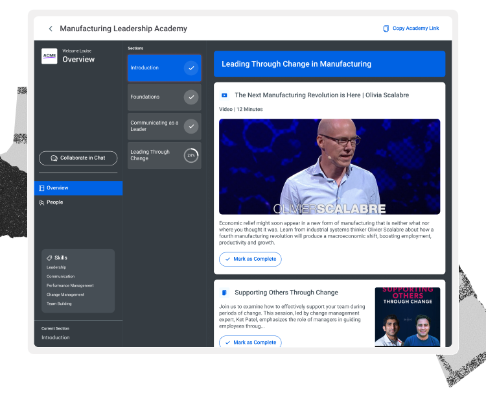Click the document icon beside Supporting Others Through Change
486x397 pixels.
click(x=224, y=293)
